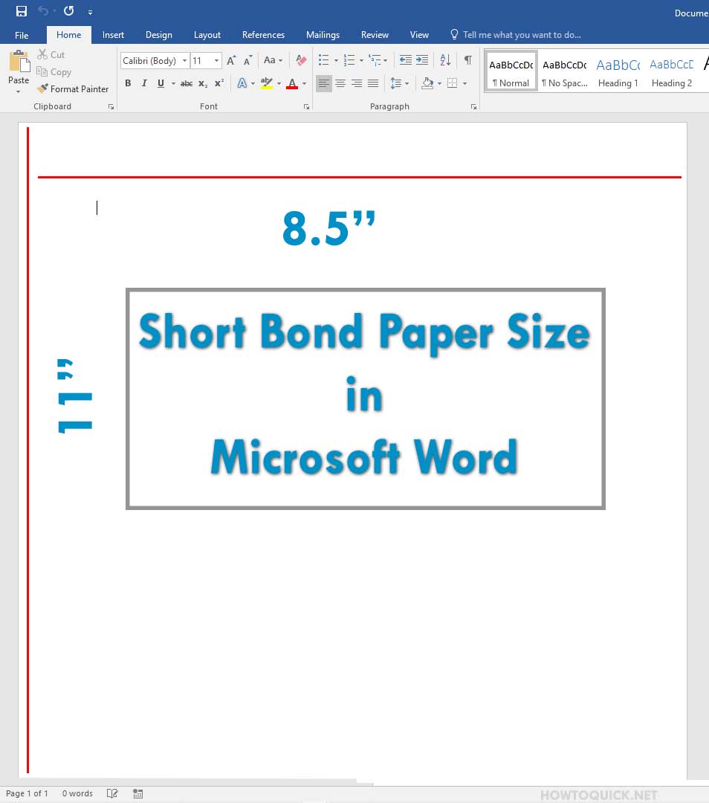Screen dimensions: 709x803
Task: Select Center alignment
Action: click(x=340, y=83)
